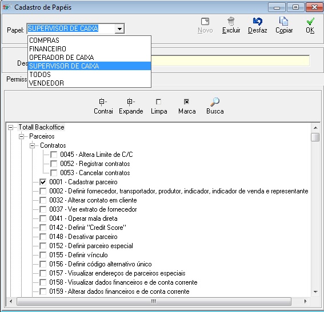Image resolution: width=324 pixels, height=312 pixels.
Task: Check 0045 - Altera Limite de C/C
Action: click(x=54, y=155)
